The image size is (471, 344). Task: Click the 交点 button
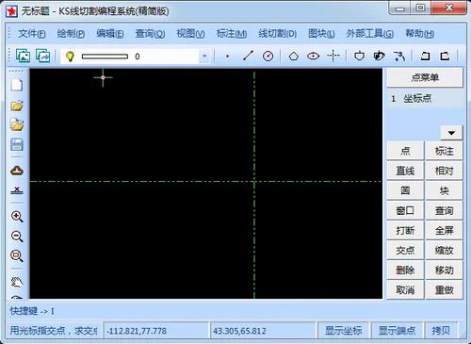pos(405,250)
